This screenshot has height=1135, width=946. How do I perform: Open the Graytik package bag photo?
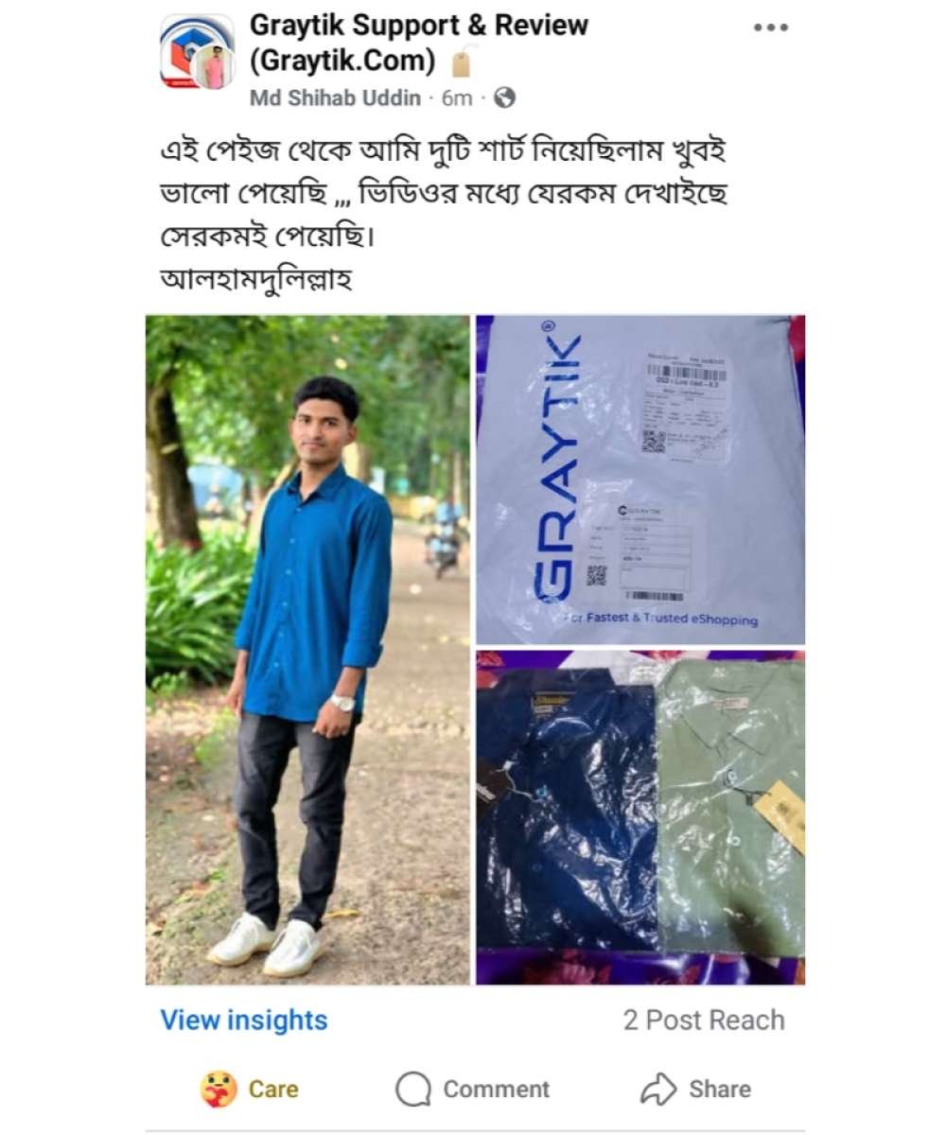[x=640, y=480]
